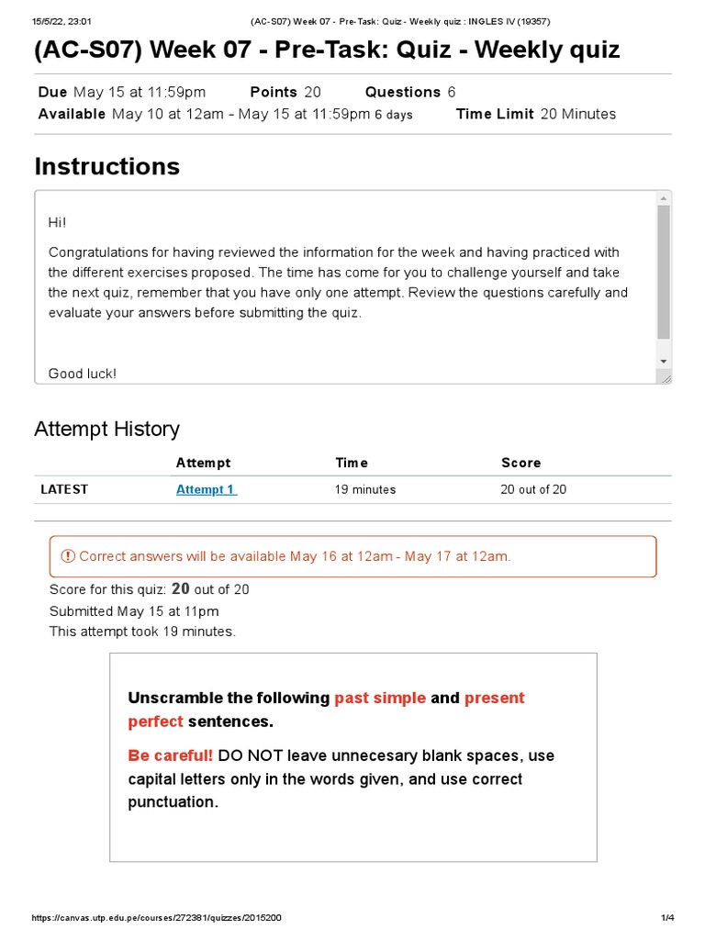The image size is (705, 940).
Task: Click the correct answers availability notice
Action: point(353,556)
